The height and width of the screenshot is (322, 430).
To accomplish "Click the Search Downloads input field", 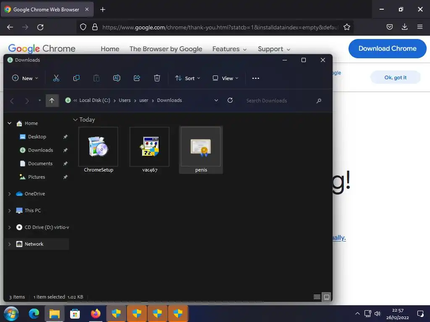I will tap(279, 101).
